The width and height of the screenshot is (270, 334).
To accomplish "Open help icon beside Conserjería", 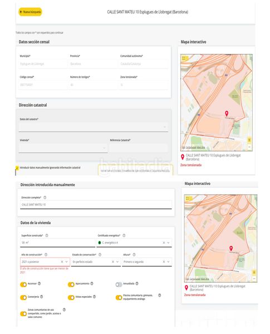I will tap(41, 297).
